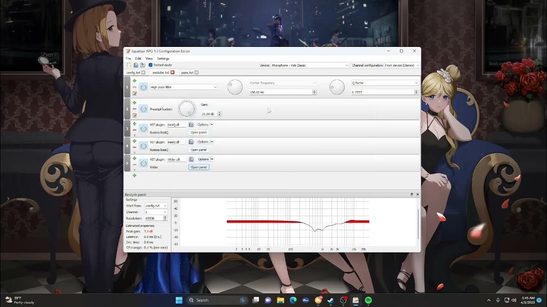Toggle power for the Wider plugin
Screen dimensions: 547x307
pos(144,163)
